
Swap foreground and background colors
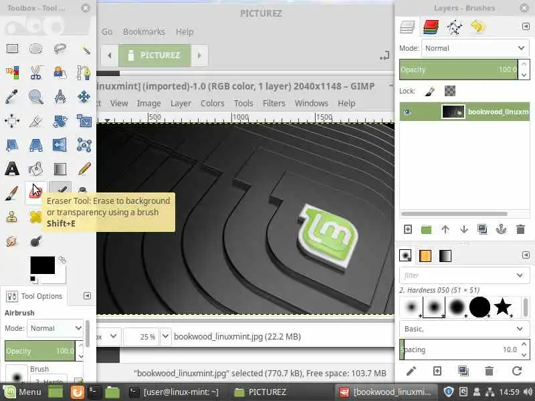coord(62,260)
